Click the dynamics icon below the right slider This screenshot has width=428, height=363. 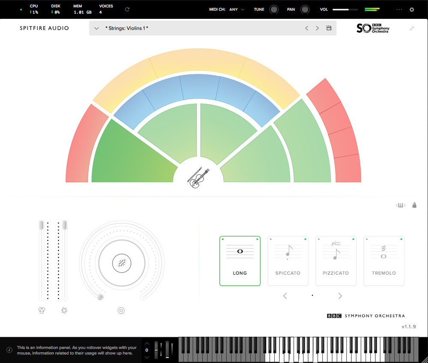pyautogui.click(x=64, y=310)
